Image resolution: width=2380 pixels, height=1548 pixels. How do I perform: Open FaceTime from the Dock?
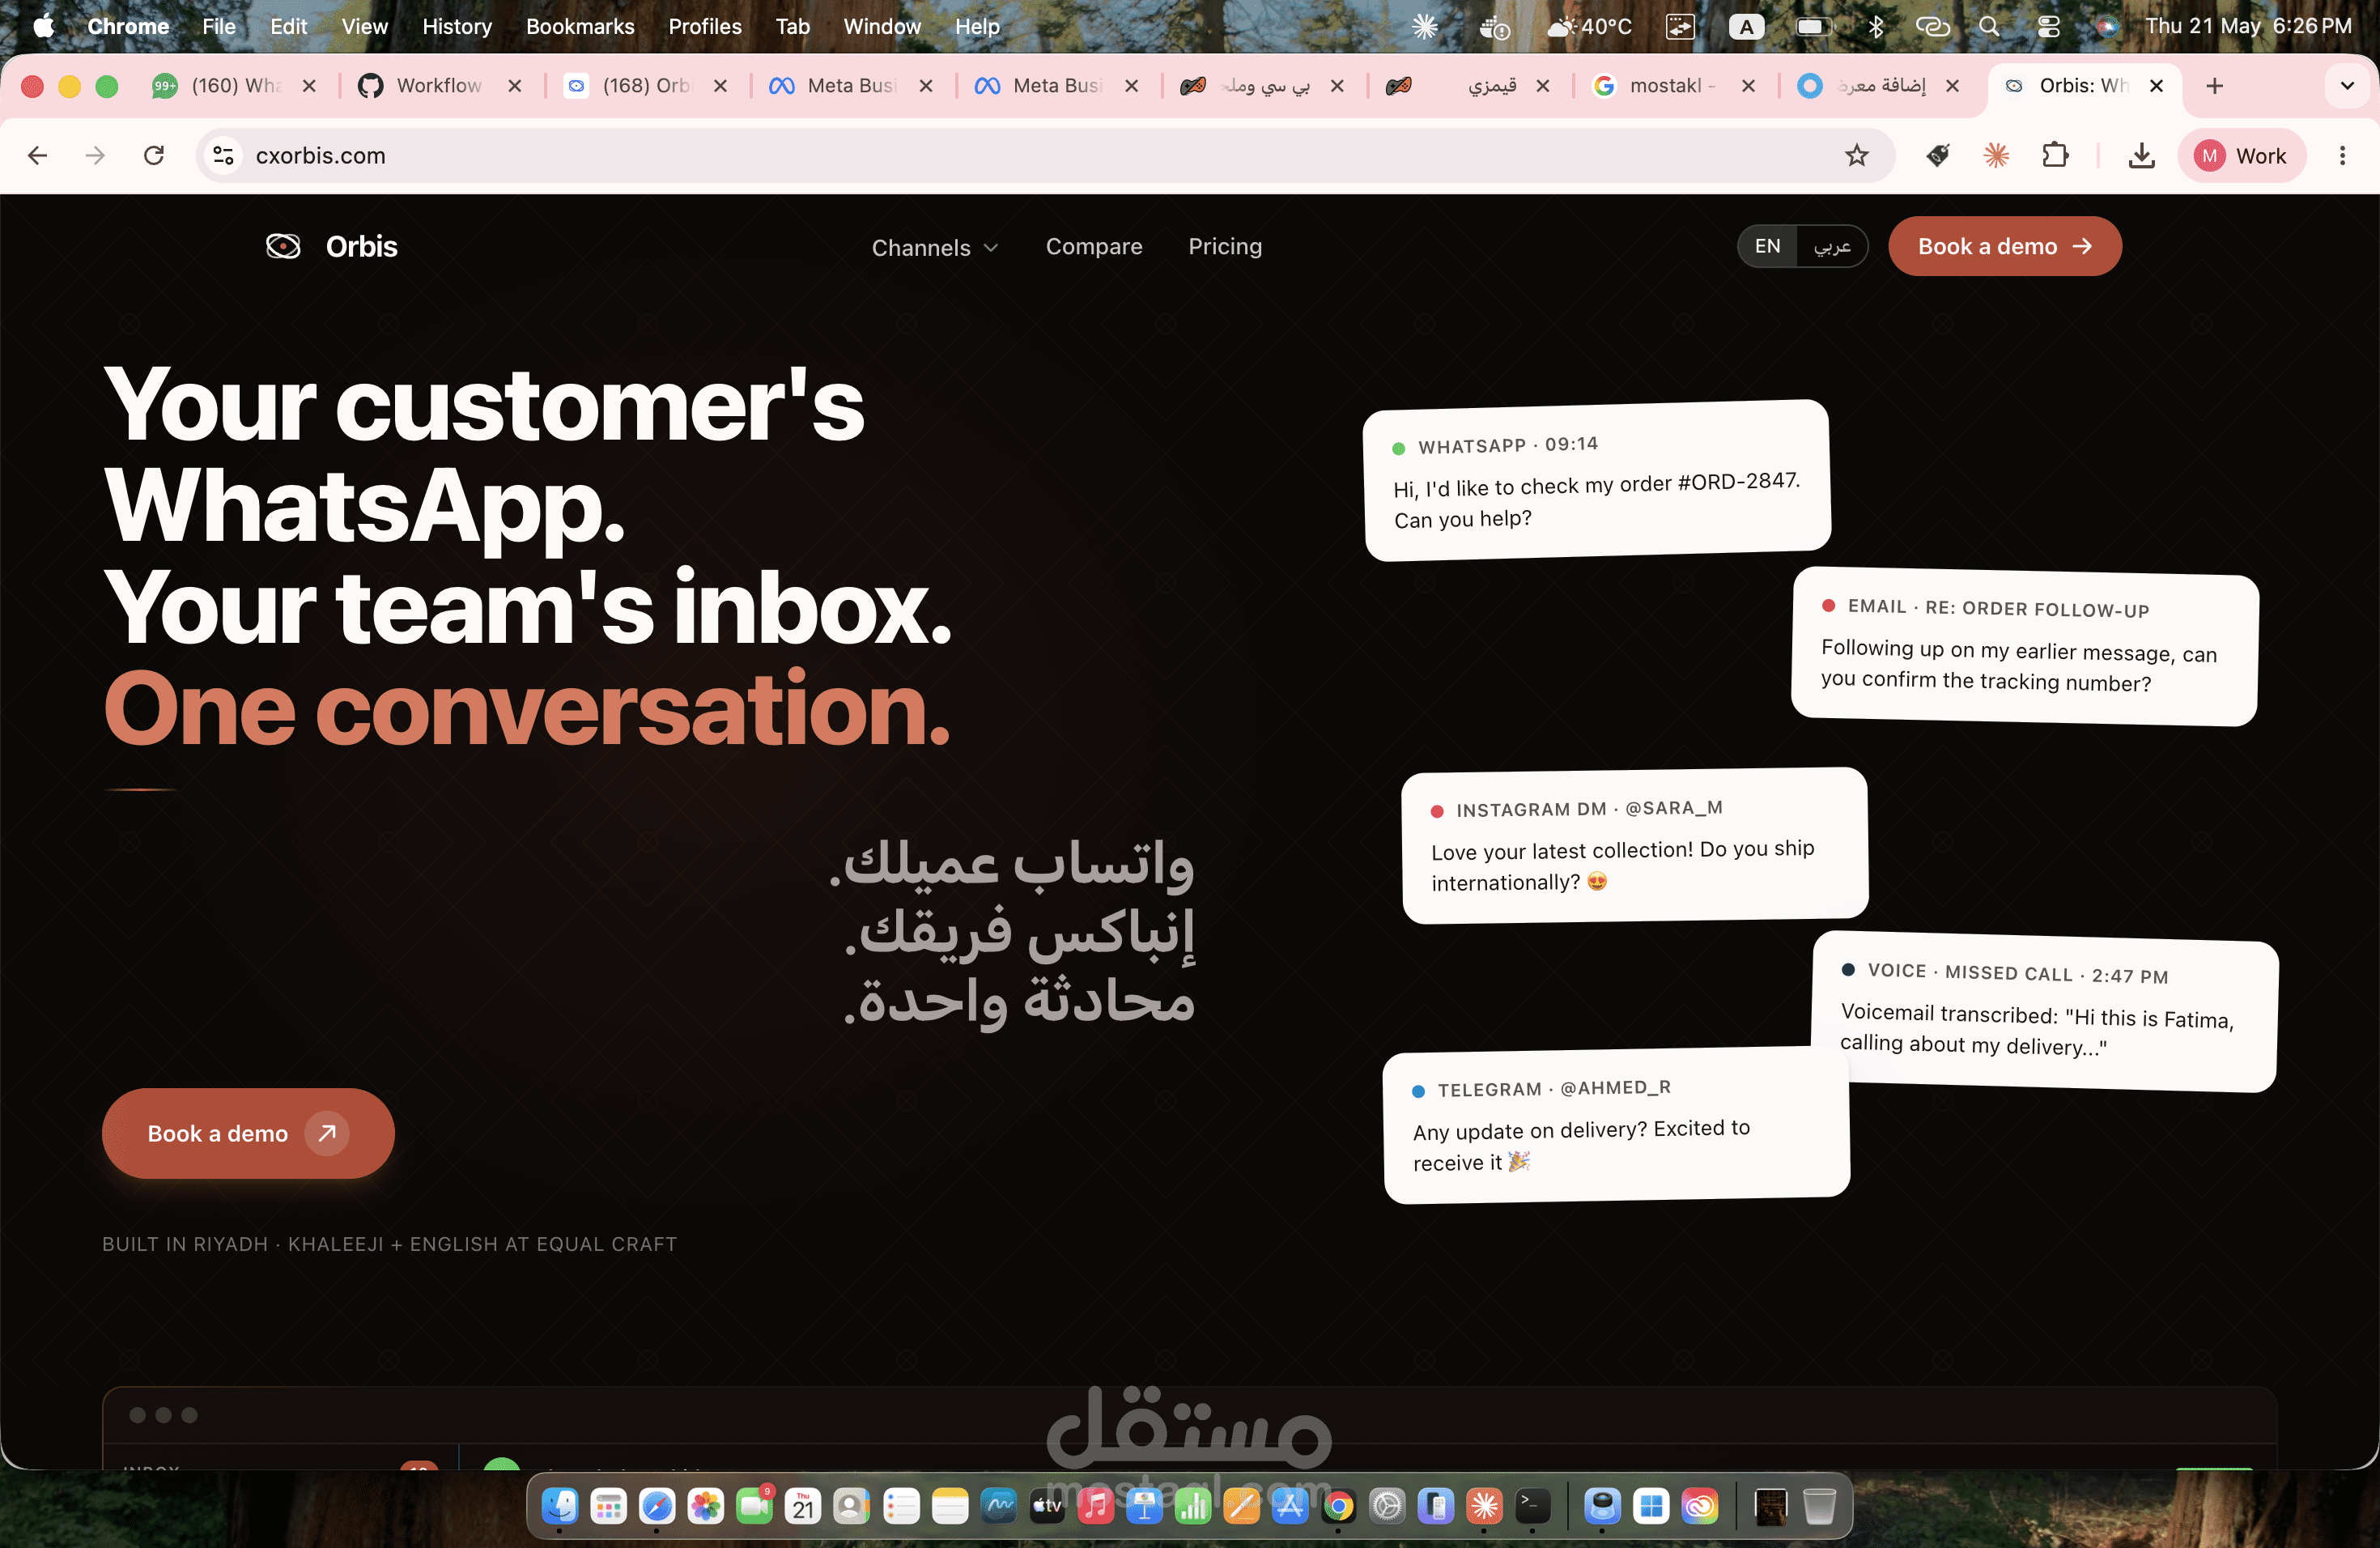754,1505
